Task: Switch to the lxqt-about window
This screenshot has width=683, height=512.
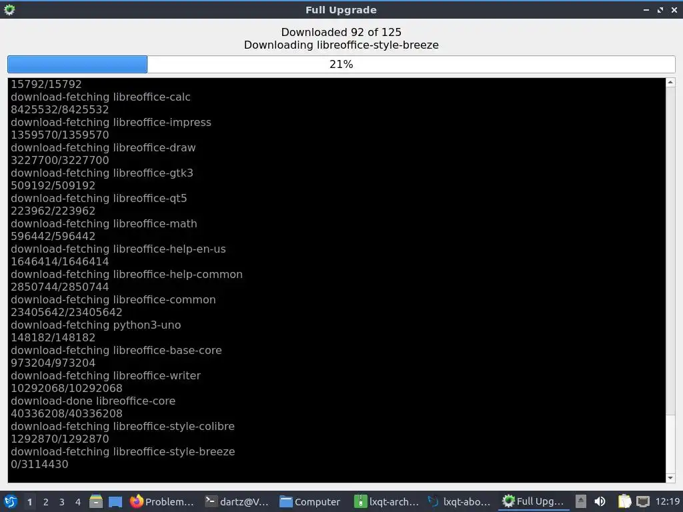Action: pyautogui.click(x=459, y=501)
